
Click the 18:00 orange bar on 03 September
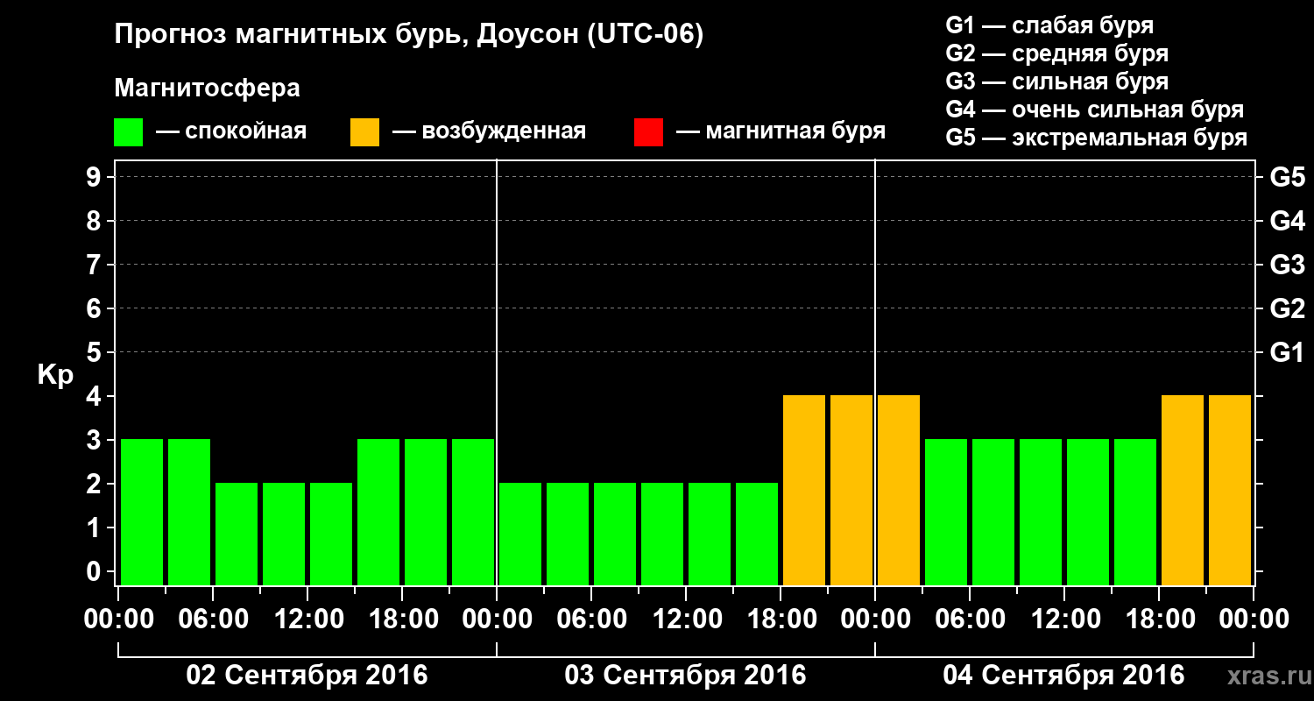(x=804, y=490)
